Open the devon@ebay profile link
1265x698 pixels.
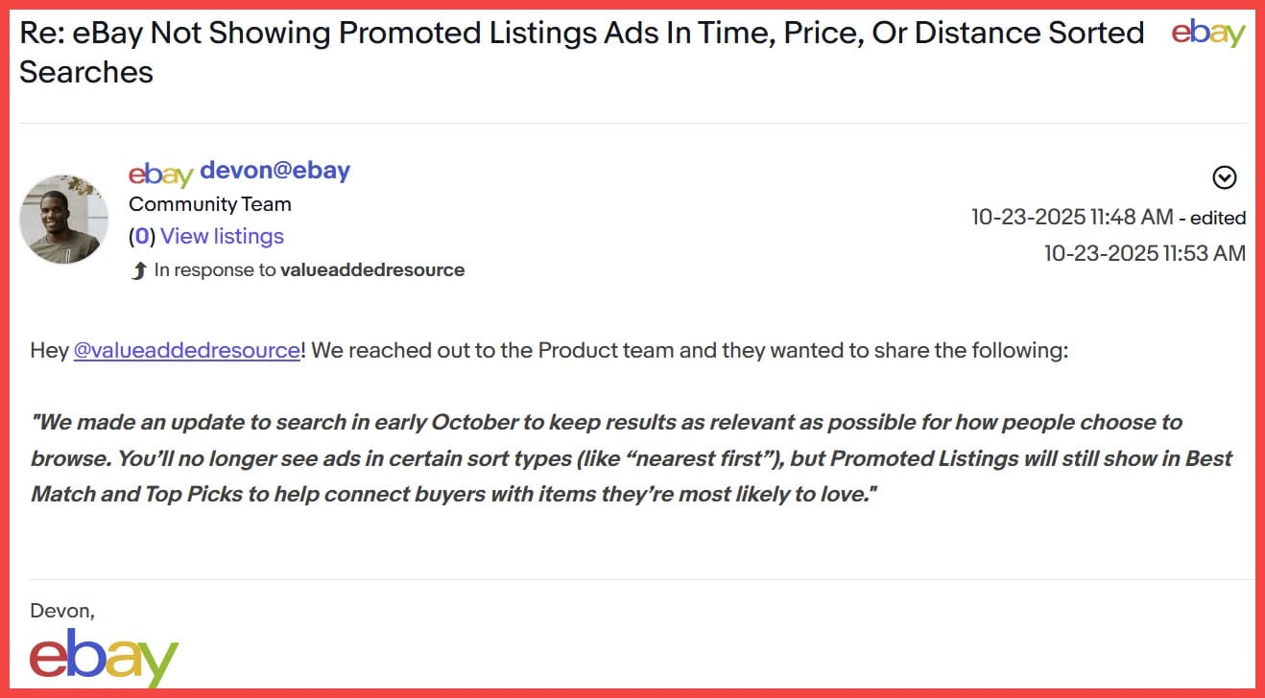[x=274, y=171]
